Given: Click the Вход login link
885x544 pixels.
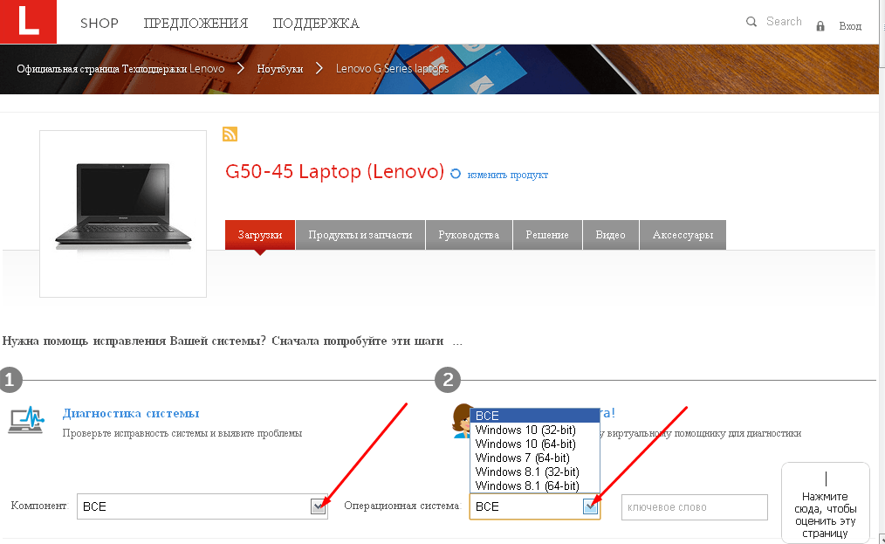Looking at the screenshot, I should [850, 26].
